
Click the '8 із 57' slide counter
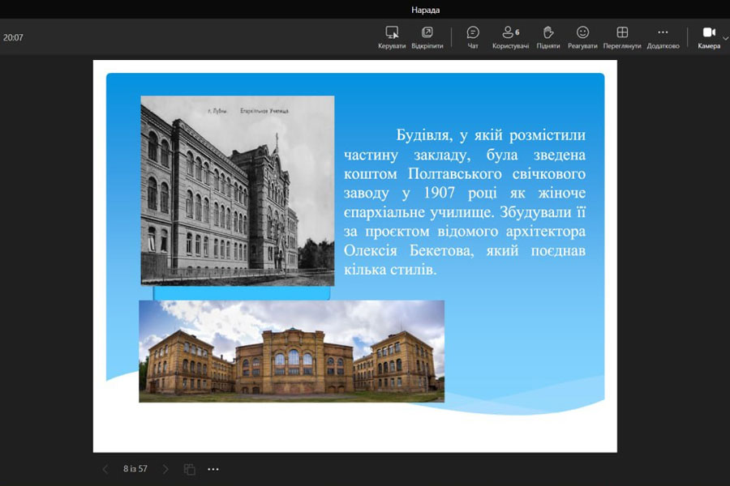click(135, 469)
